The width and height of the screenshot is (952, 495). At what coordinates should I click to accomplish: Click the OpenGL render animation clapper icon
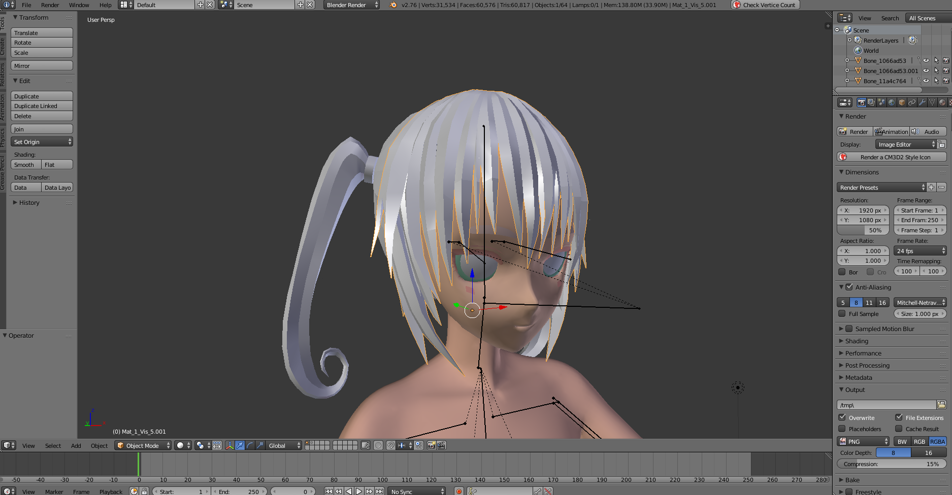pos(441,445)
